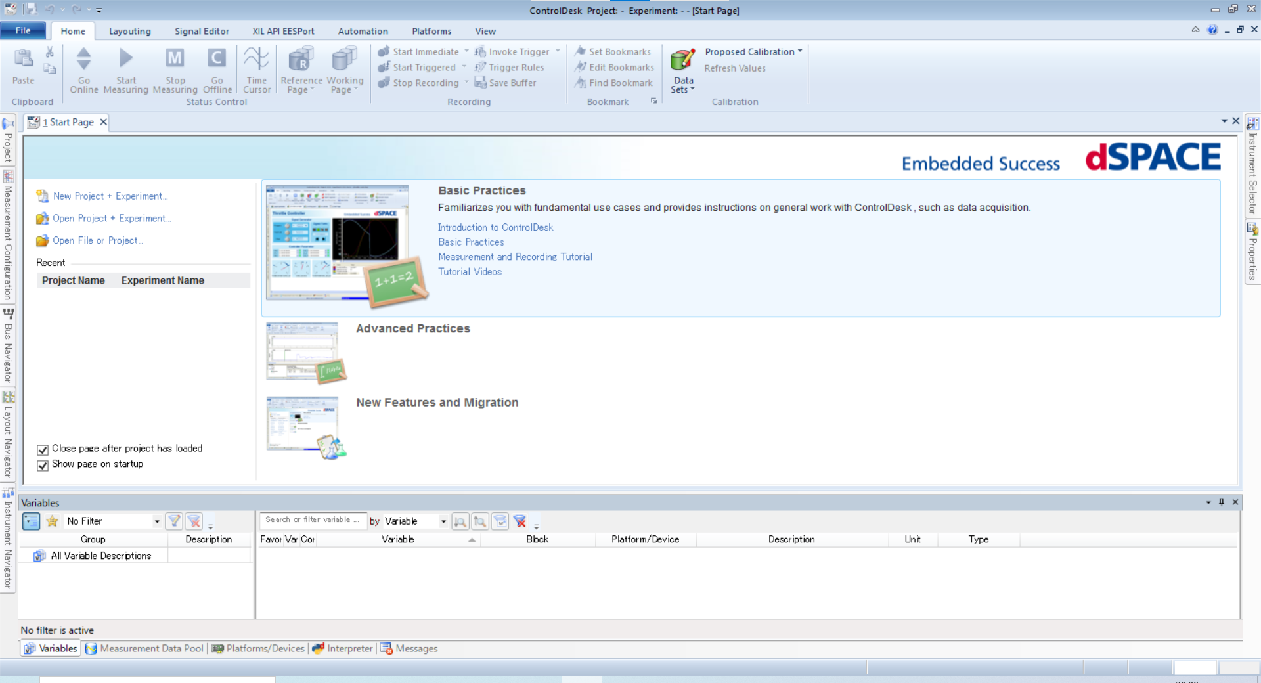
Task: Open XIL API EESPort tab
Action: 283,31
